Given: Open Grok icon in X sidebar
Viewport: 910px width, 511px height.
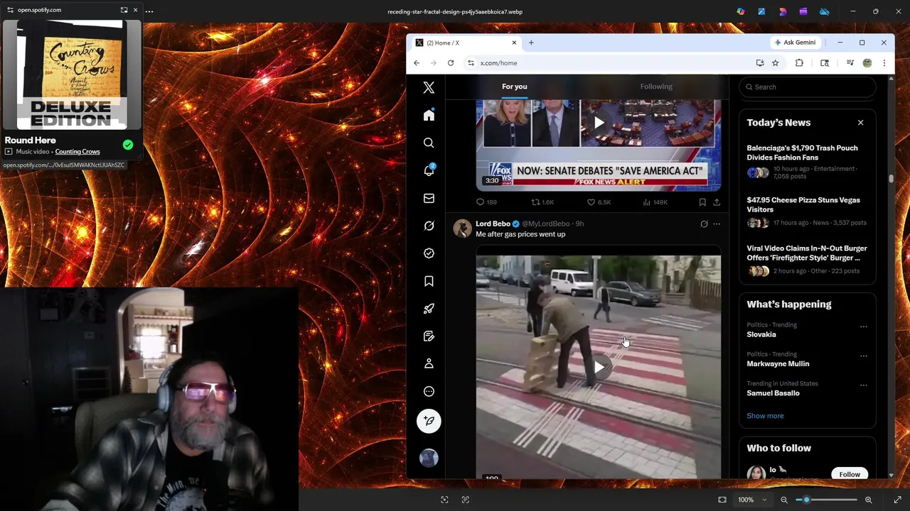Looking at the screenshot, I should [429, 226].
